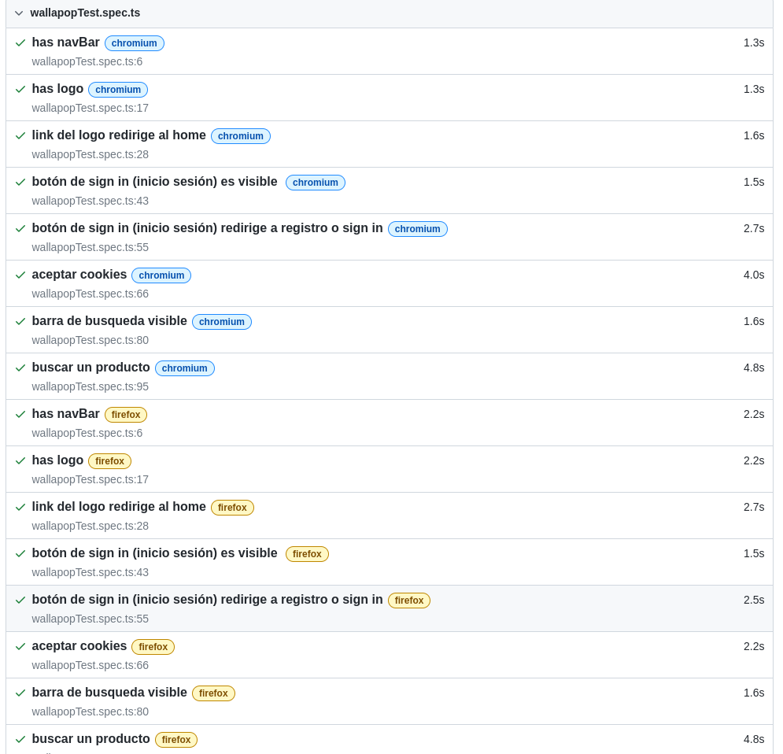This screenshot has height=754, width=783.
Task: Click firefox badge on barra de busqueda test
Action: click(213, 693)
